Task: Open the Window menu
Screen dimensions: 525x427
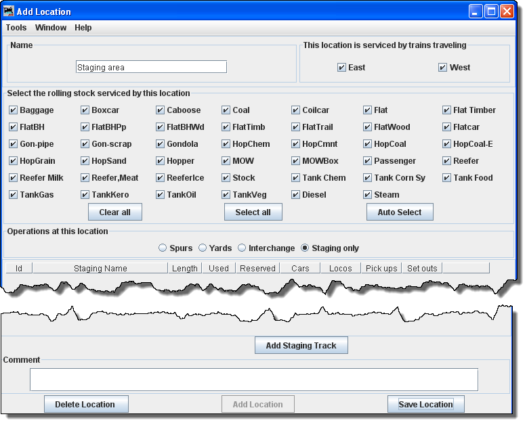Action: (51, 28)
